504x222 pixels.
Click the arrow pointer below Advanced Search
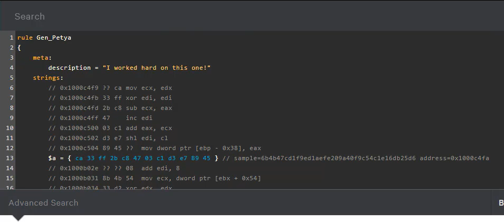19,218
